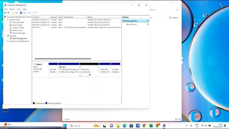Select the 1000 MB recovery partition block
Screen dimensions: 229x129
tap(105, 70)
